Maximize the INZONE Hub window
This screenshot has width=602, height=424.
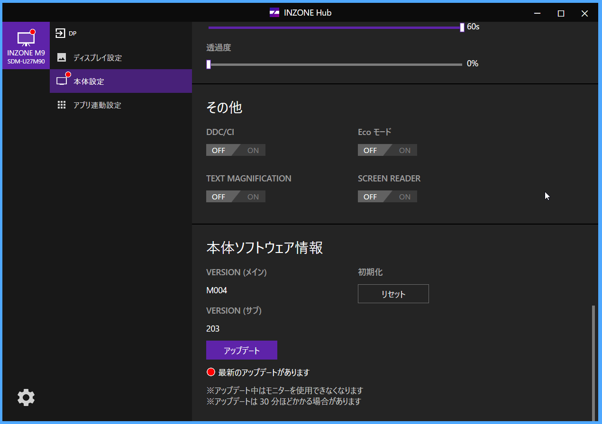(561, 13)
